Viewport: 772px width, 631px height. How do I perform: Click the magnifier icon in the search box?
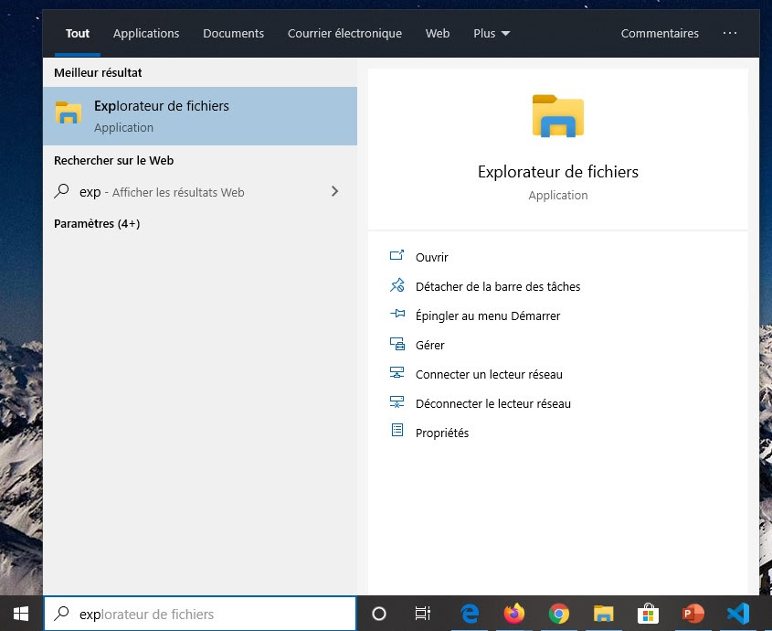(61, 614)
